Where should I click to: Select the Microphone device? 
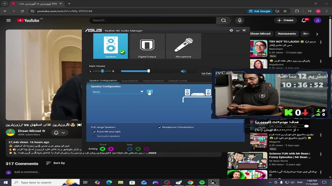coord(183,46)
